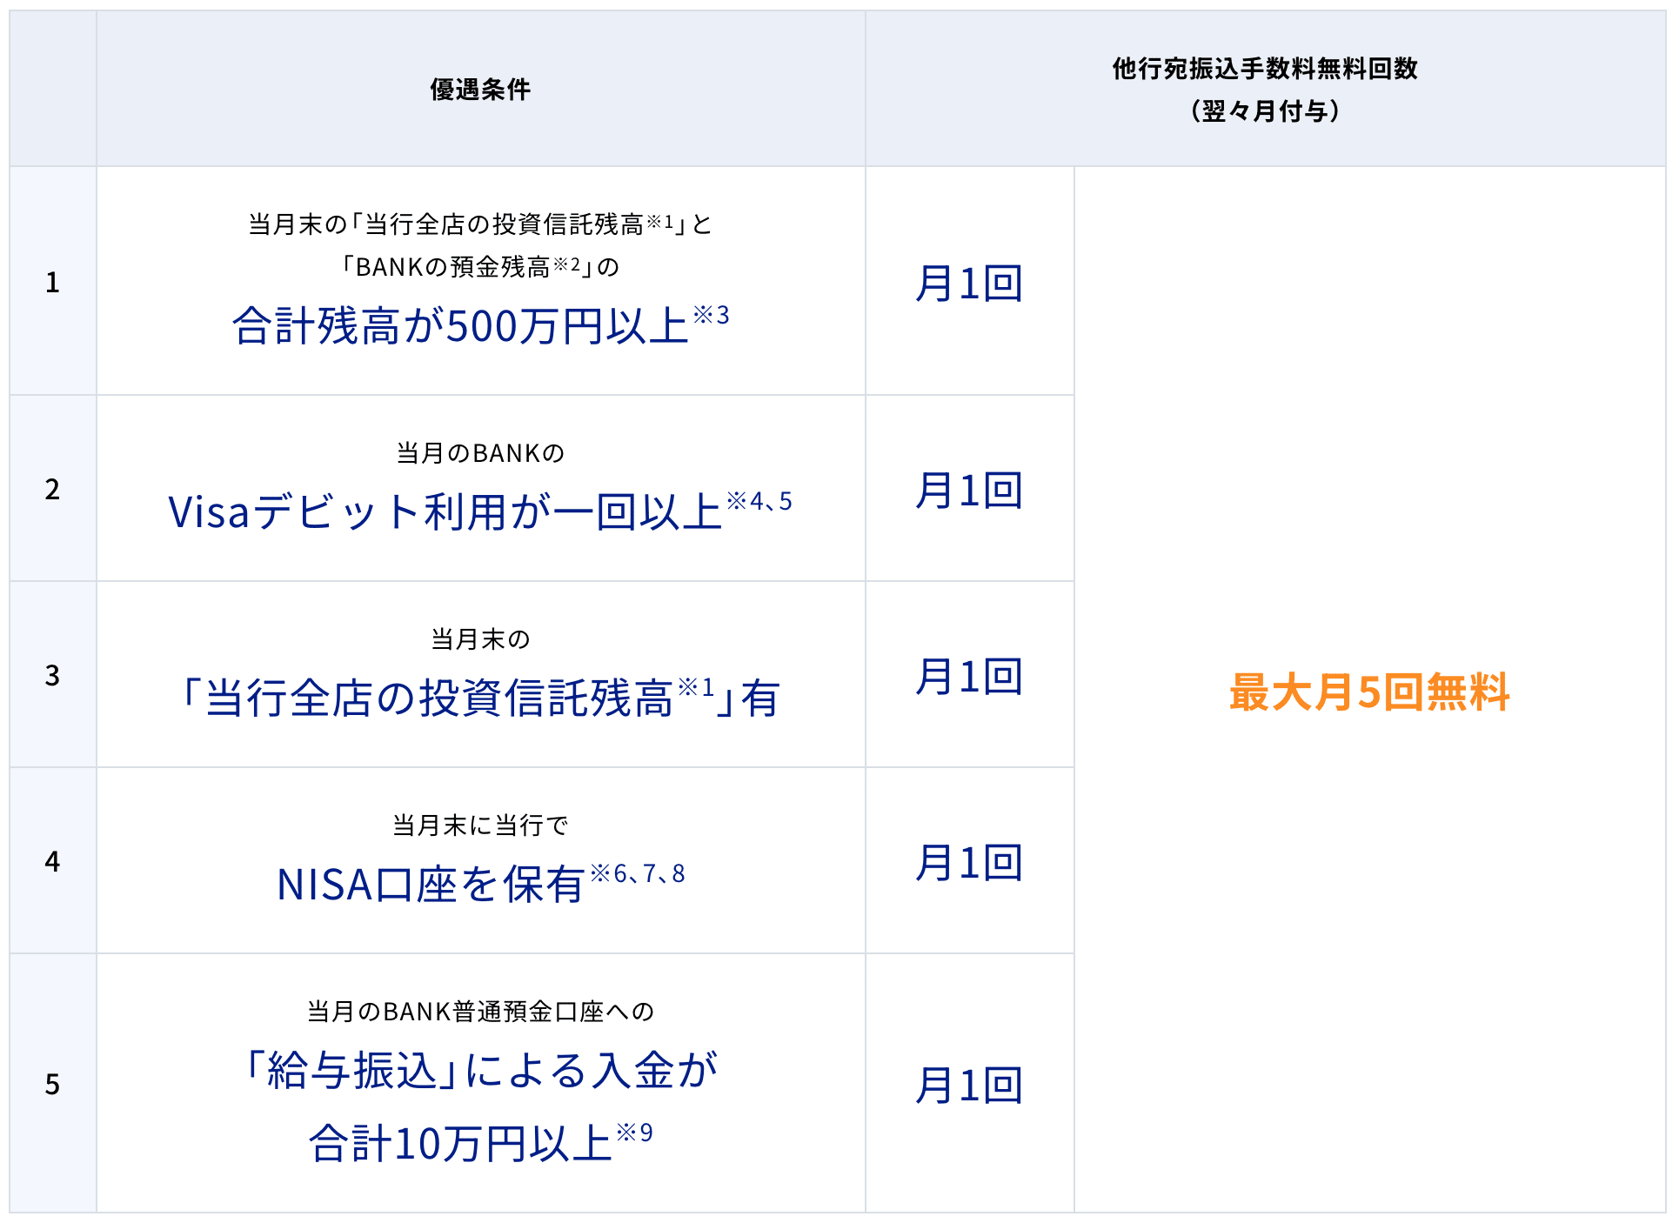Image resolution: width=1679 pixels, height=1223 pixels.
Task: Click '「当行全店の投資信託残高※1」有' text
Action: pos(480,698)
